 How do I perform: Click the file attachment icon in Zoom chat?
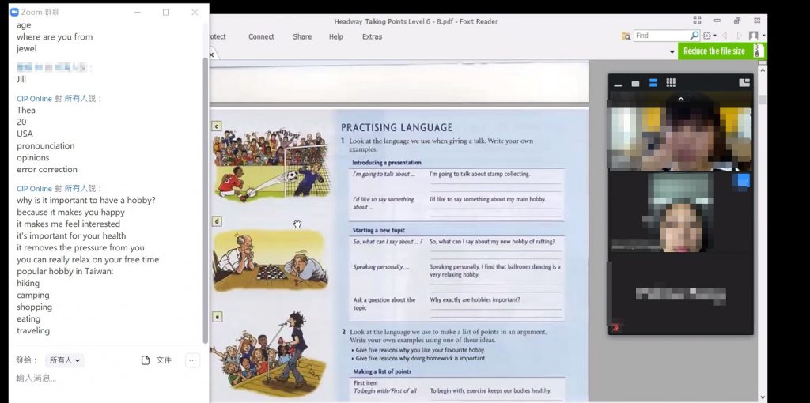[146, 360]
